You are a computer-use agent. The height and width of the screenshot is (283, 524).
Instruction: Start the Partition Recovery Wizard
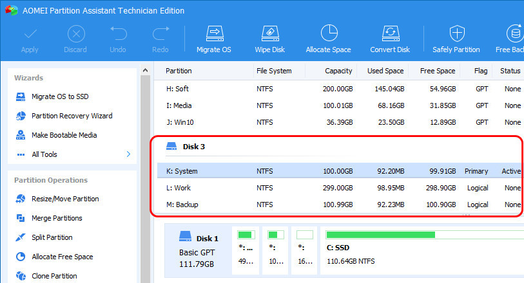coord(72,116)
